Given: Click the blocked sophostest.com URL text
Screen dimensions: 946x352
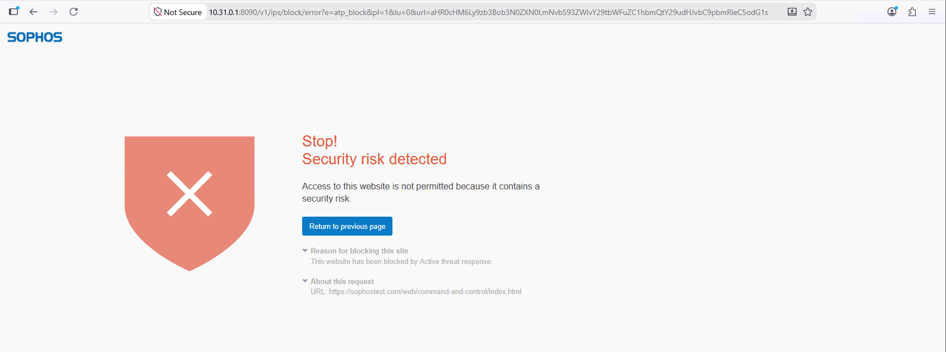Looking at the screenshot, I should 425,291.
